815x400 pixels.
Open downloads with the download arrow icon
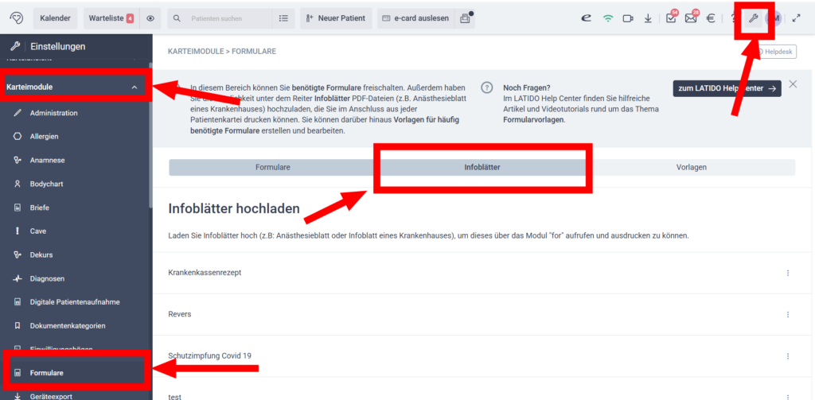point(649,18)
